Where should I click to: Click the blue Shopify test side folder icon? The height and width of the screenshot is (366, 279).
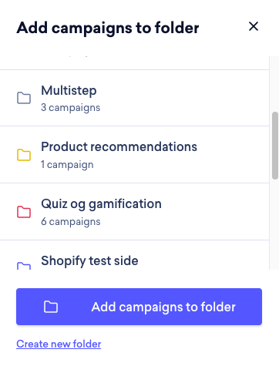pos(24,266)
